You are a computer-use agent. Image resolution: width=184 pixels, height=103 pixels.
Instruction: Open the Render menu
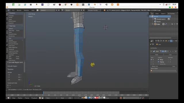(x=19, y=10)
